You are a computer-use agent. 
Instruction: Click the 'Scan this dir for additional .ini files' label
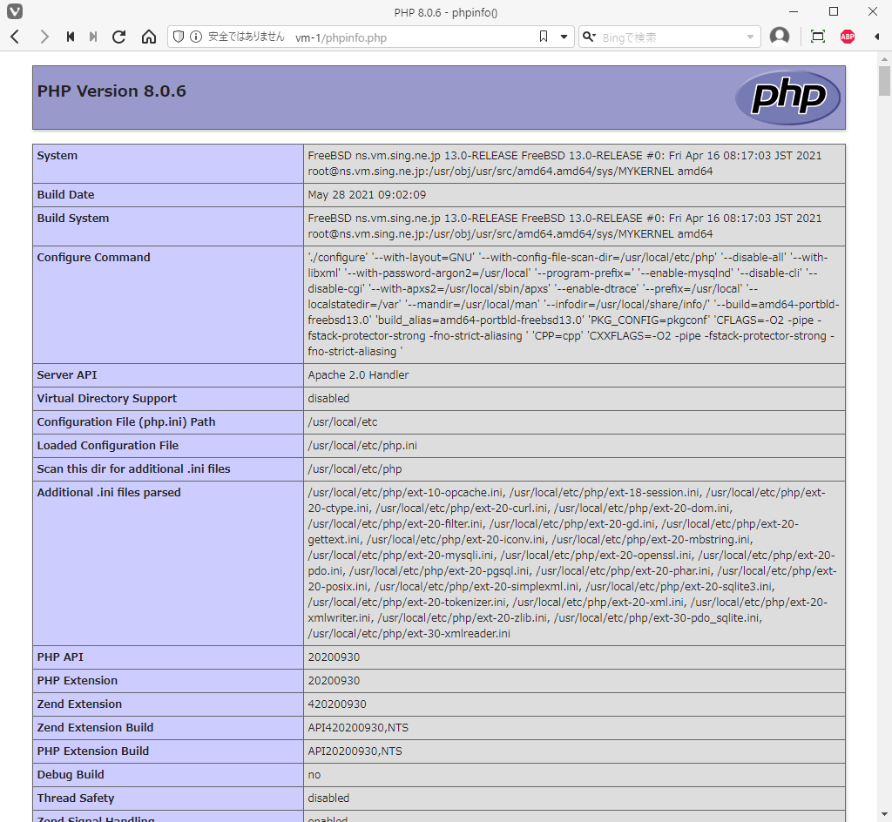(133, 469)
